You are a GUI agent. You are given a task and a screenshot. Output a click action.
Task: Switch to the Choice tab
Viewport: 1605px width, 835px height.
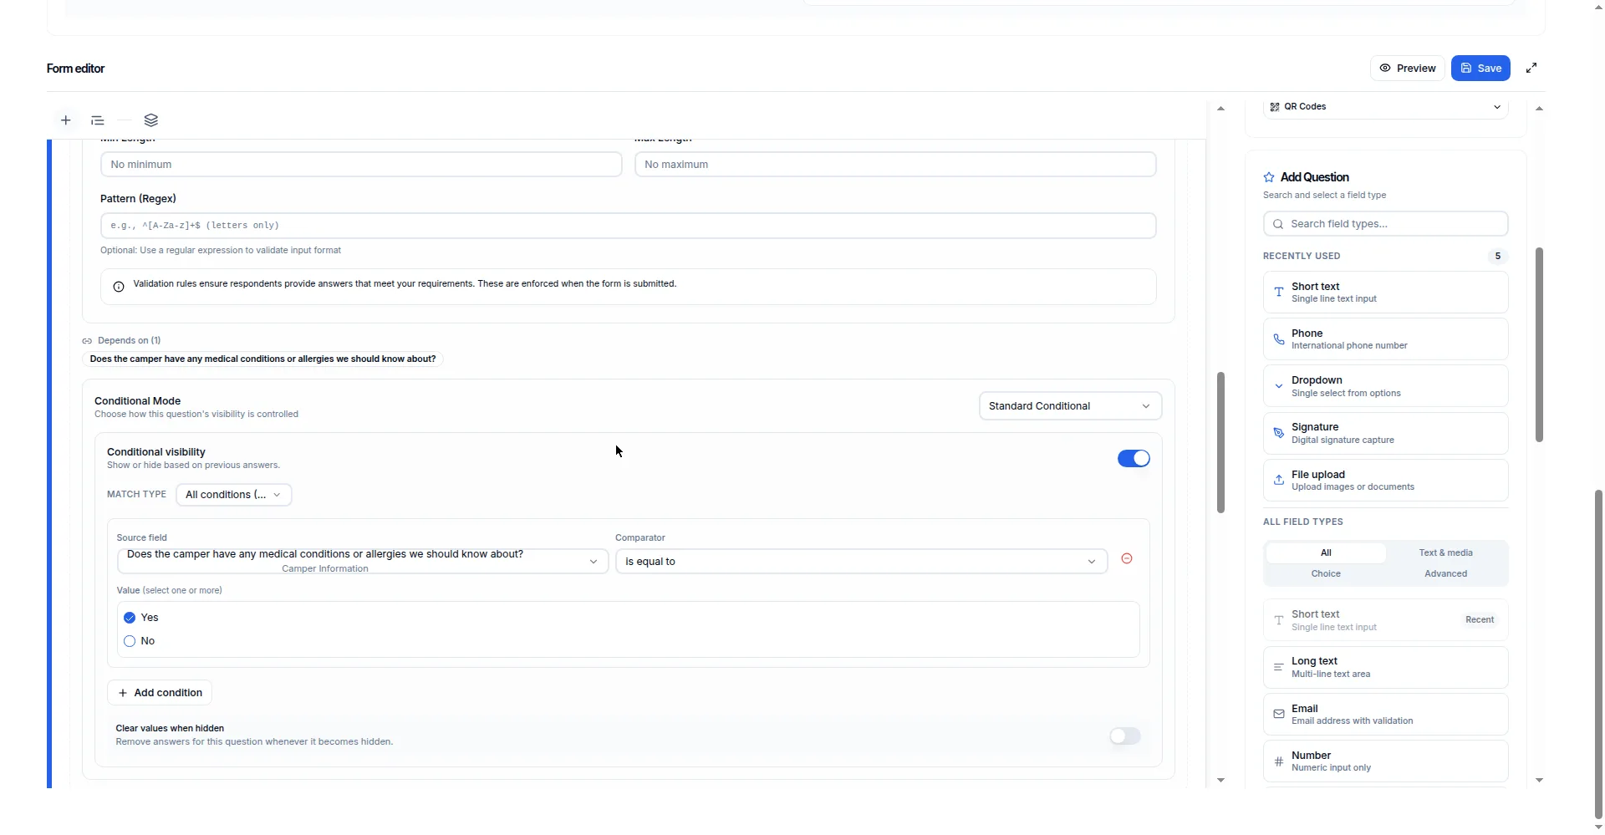click(1326, 574)
